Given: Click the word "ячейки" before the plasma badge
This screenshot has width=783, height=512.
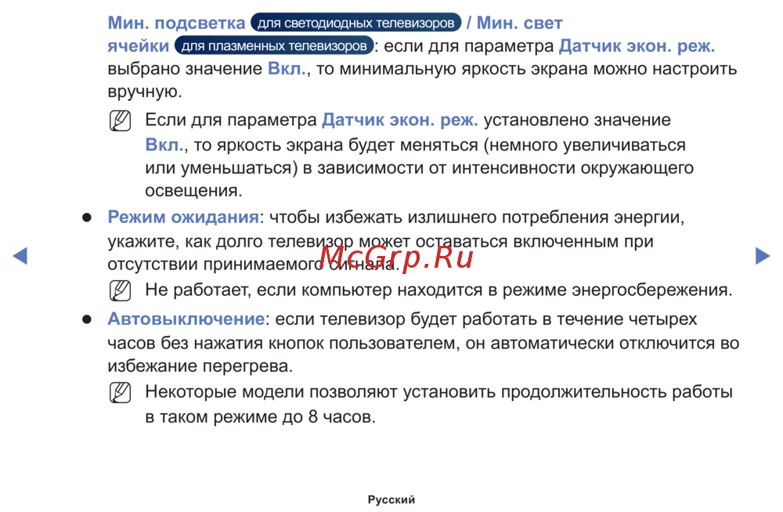Looking at the screenshot, I should pyautogui.click(x=138, y=46).
